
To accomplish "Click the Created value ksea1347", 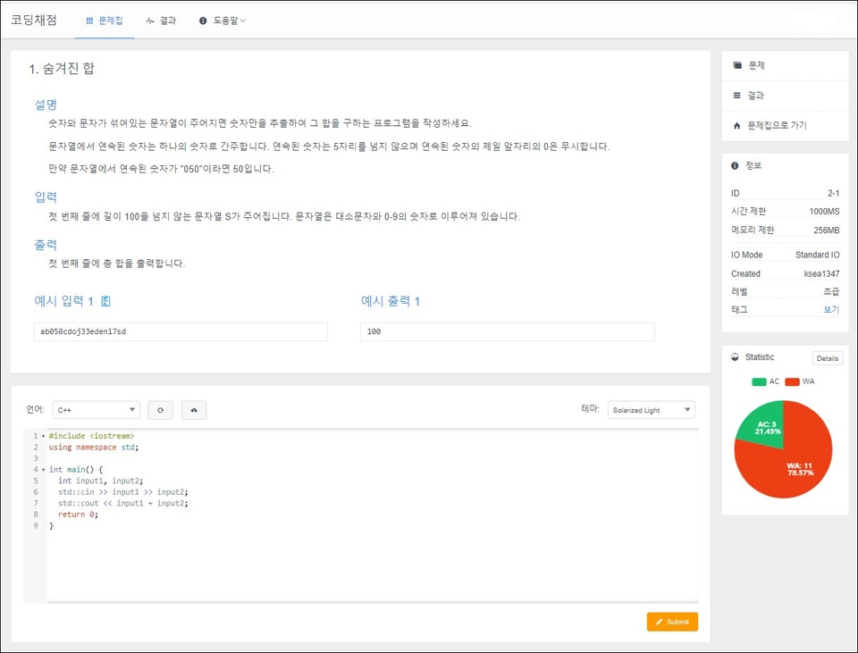I will coord(821,273).
